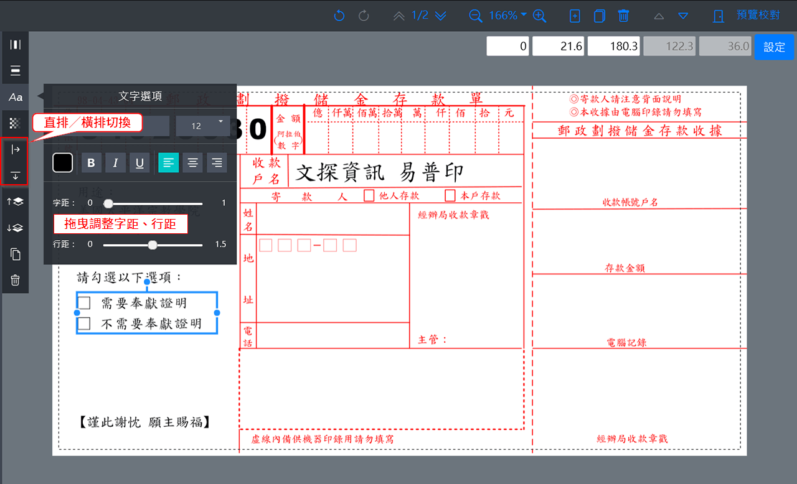This screenshot has width=797, height=484.
Task: Click the 行距 line spacing slider
Action: [x=153, y=245]
